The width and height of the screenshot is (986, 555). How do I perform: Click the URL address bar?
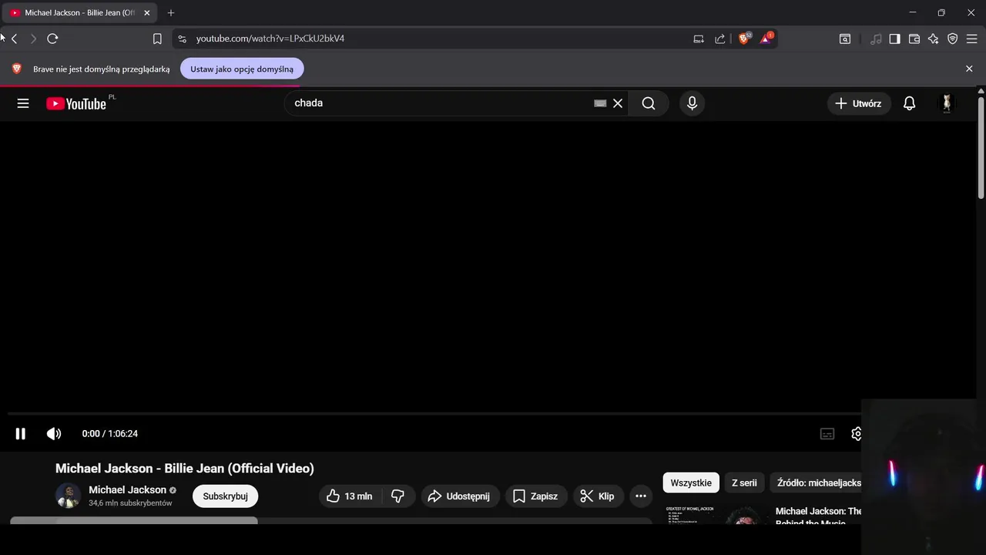click(439, 39)
